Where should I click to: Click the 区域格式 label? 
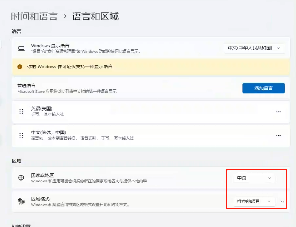[x=40, y=199]
